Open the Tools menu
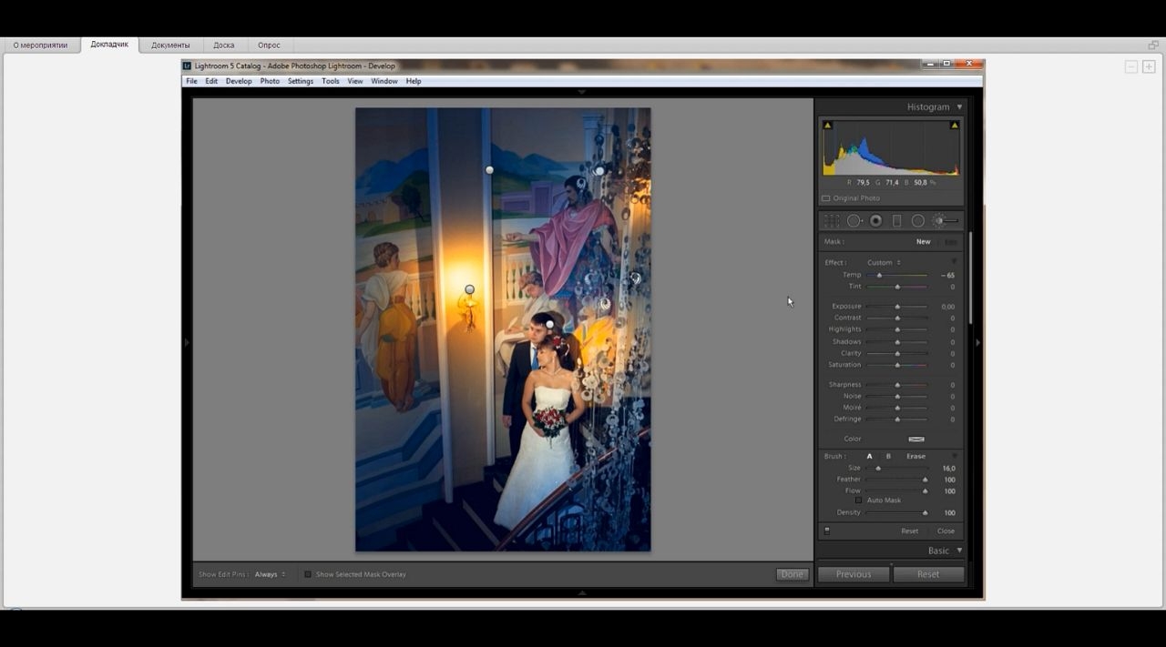Screen dimensions: 1166x647 [331, 81]
